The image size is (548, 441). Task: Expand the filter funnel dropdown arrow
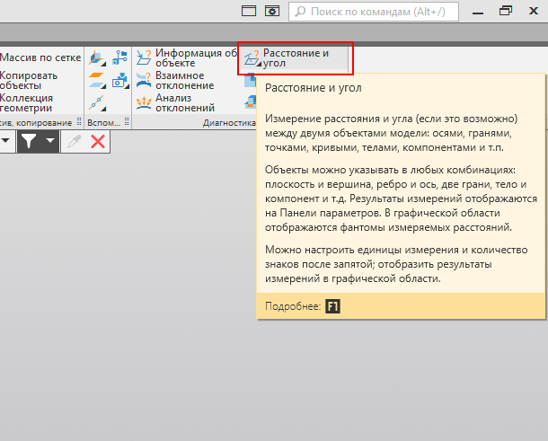tap(50, 140)
